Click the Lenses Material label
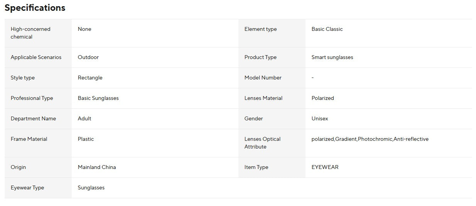476x206 pixels. (263, 98)
